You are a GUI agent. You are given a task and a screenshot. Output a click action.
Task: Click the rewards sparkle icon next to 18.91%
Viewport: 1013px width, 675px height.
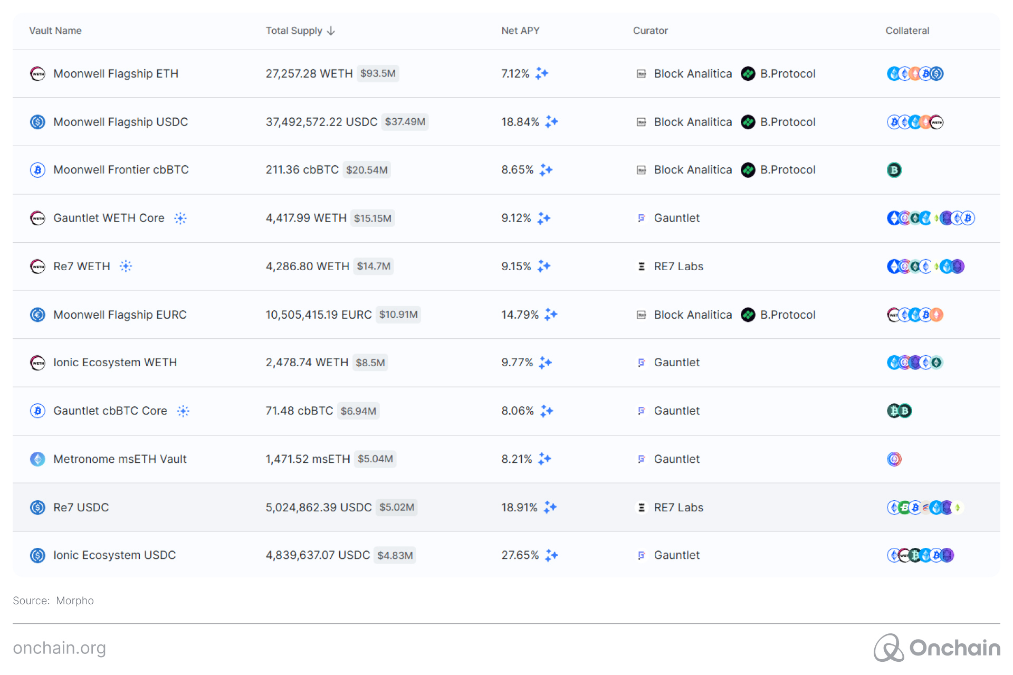pos(550,507)
